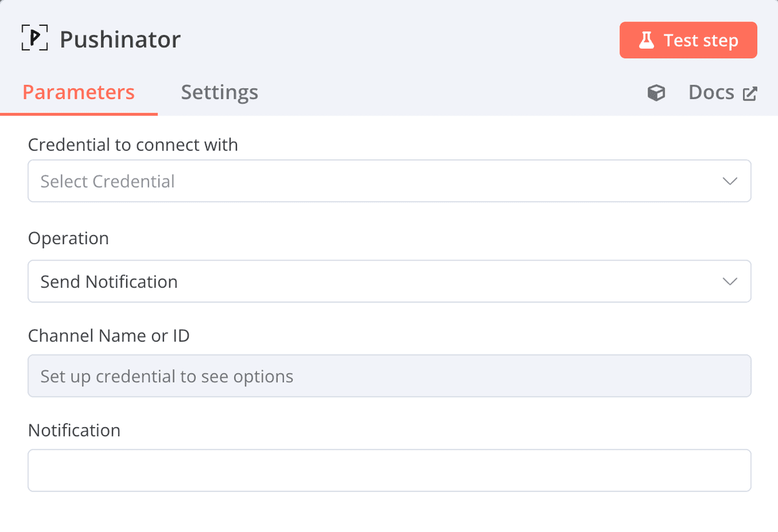
Task: Open node details via the package cube icon
Action: coord(656,93)
